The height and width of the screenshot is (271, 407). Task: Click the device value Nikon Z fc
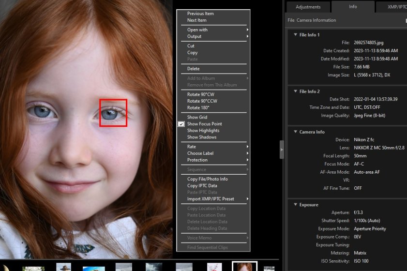pyautogui.click(x=364, y=140)
